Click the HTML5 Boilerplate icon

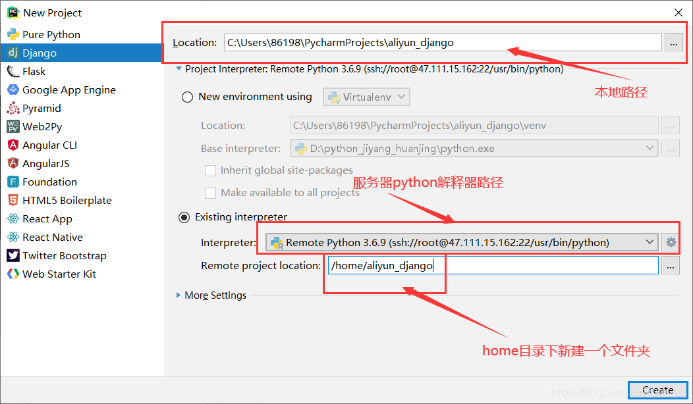pyautogui.click(x=13, y=201)
